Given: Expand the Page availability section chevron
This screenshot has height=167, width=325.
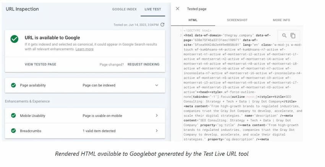Looking at the screenshot, I should coord(156,85).
